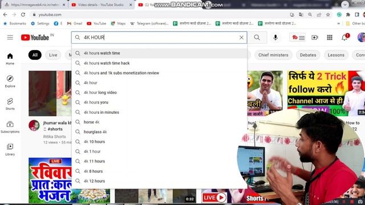Image resolution: width=365 pixels, height=205 pixels.
Task: Bookmark this page with star icon
Action: [x=328, y=15]
